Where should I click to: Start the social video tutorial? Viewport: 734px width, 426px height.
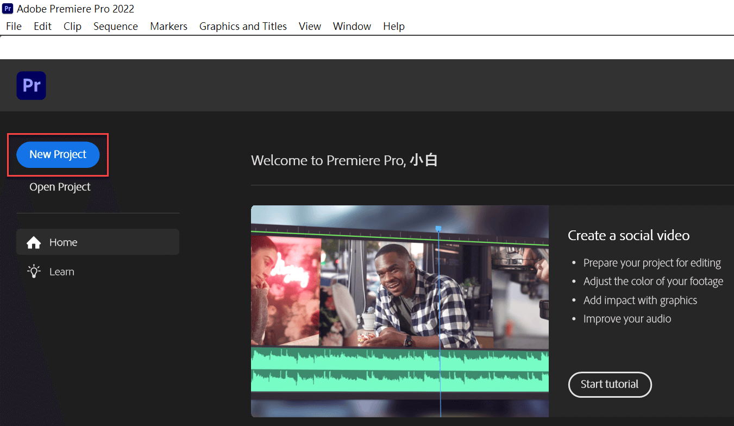point(610,385)
